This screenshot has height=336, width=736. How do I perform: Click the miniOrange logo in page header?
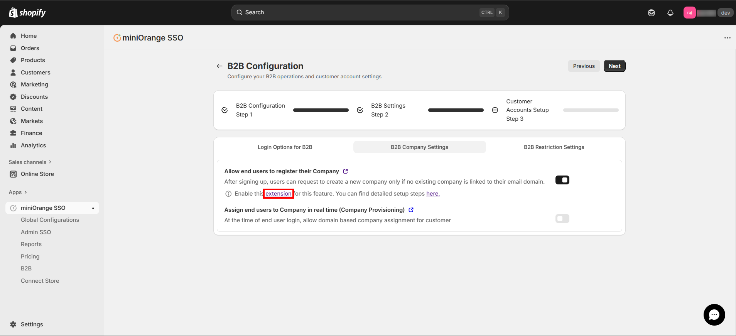click(x=117, y=38)
